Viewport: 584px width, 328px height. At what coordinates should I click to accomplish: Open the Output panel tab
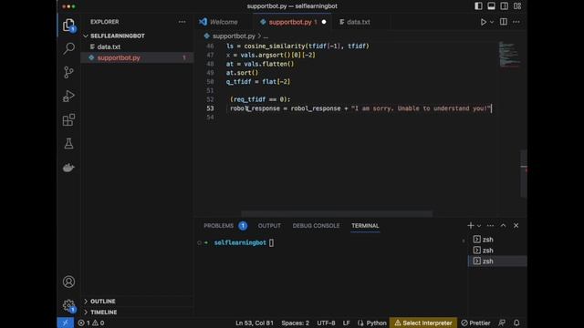click(269, 226)
